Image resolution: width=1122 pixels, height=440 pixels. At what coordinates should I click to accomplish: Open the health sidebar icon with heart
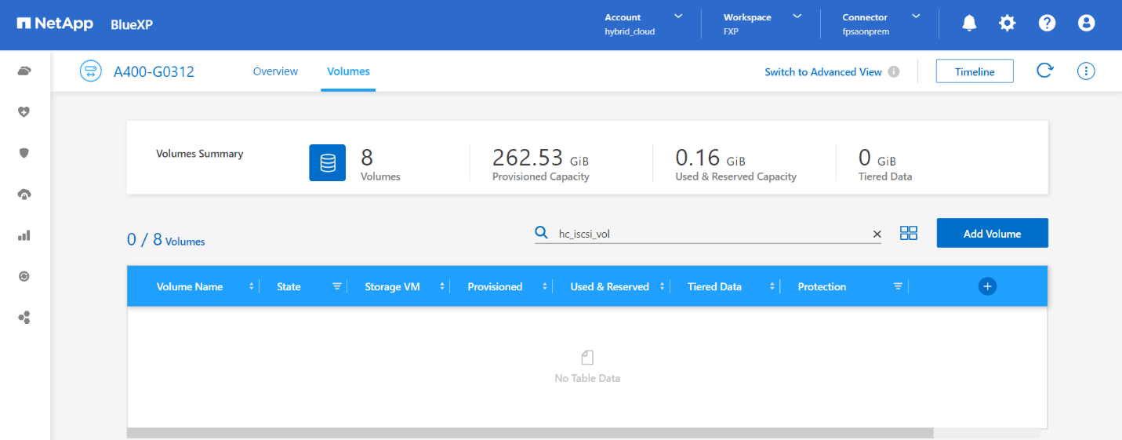tap(24, 112)
